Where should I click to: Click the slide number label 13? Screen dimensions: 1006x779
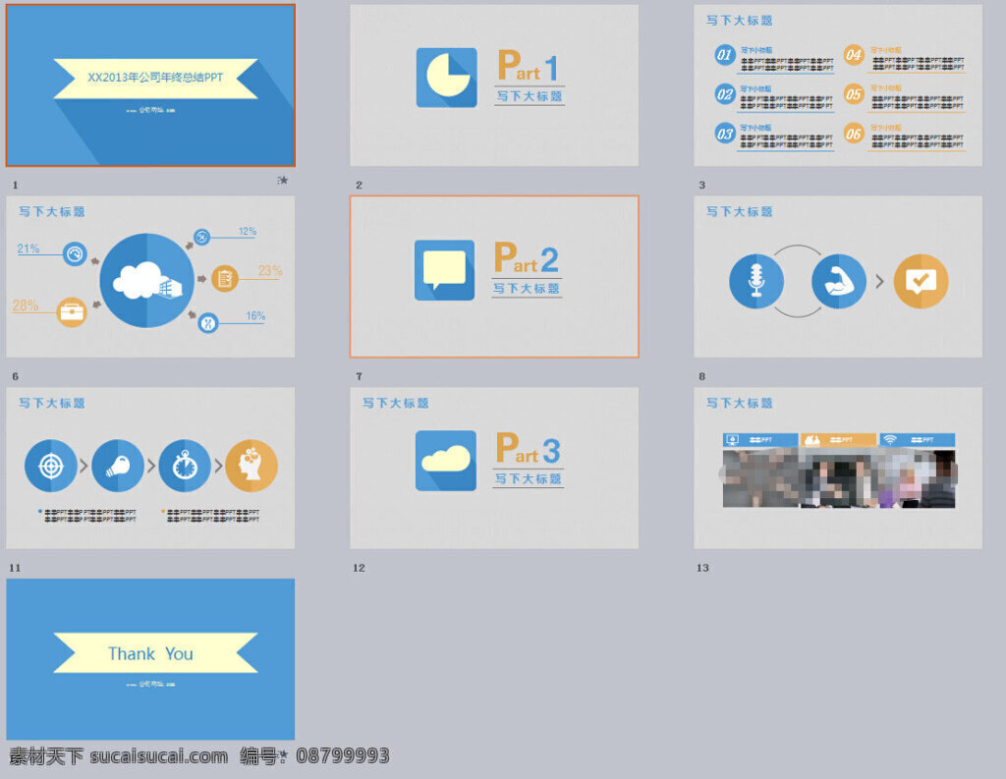(x=702, y=568)
